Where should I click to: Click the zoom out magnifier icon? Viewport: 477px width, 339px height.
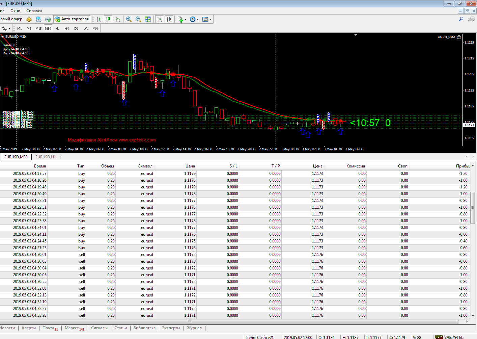point(138,19)
